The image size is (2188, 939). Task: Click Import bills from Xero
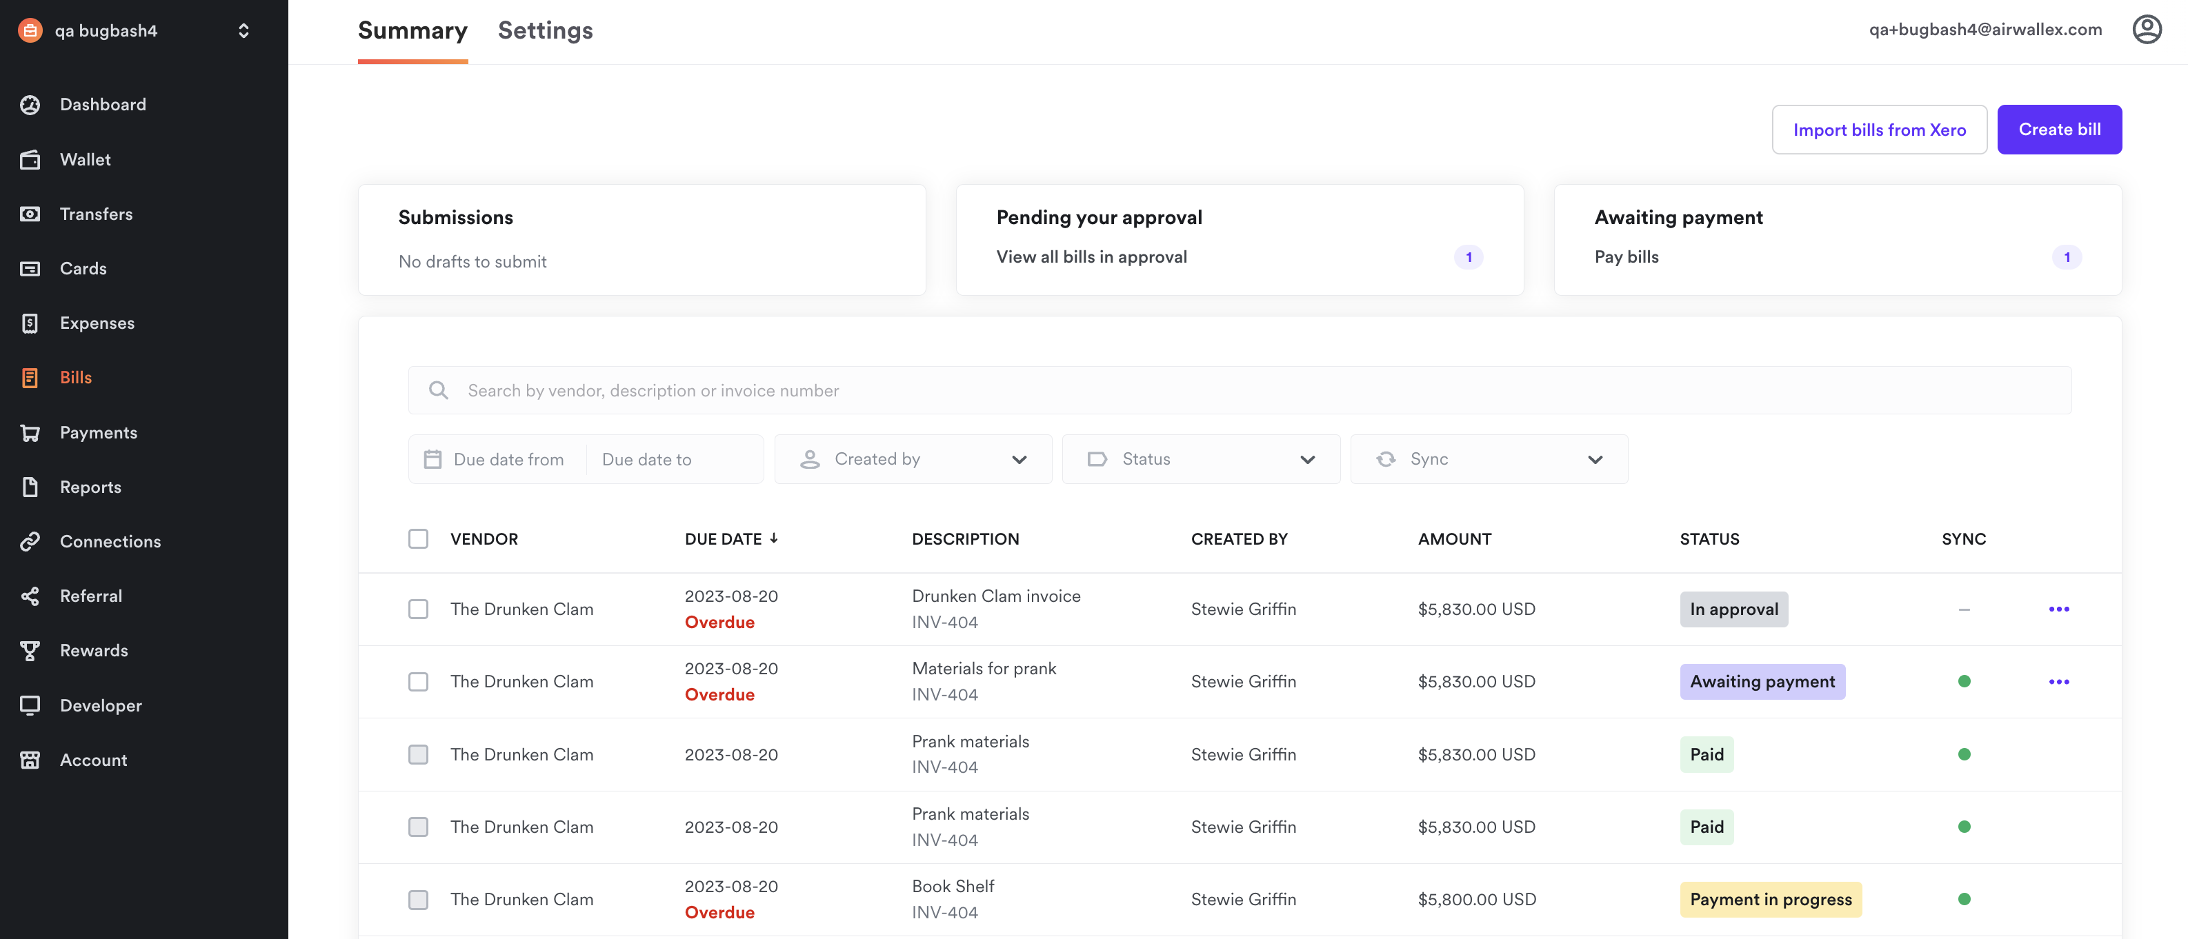pyautogui.click(x=1878, y=129)
